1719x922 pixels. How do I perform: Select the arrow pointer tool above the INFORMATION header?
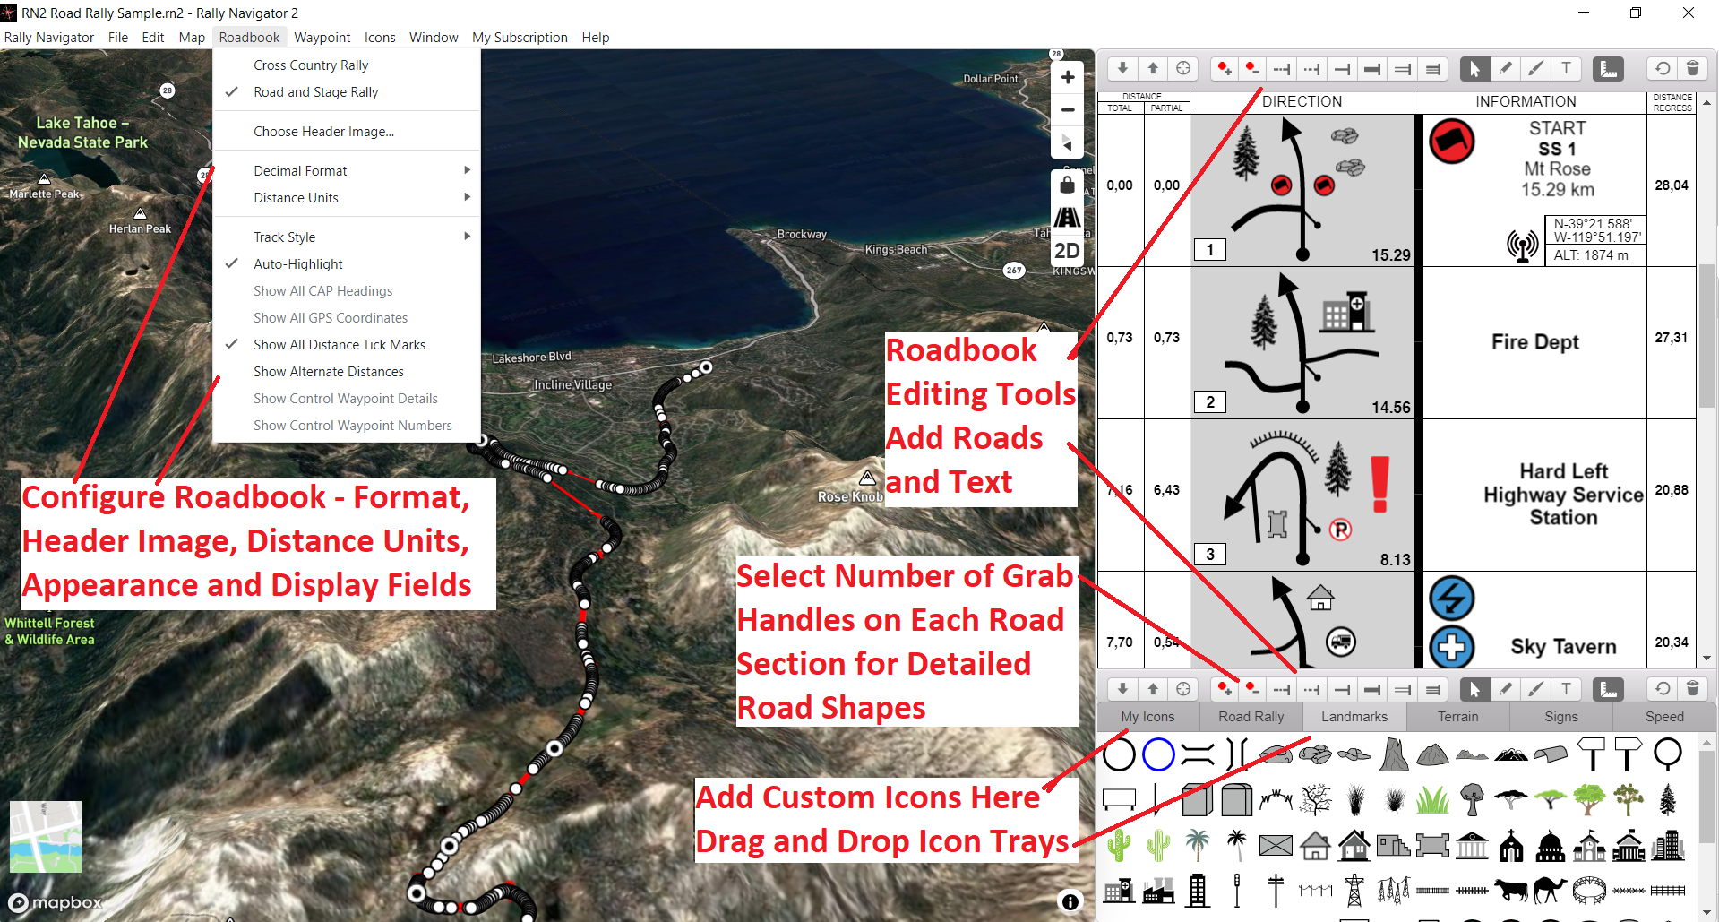click(1474, 69)
